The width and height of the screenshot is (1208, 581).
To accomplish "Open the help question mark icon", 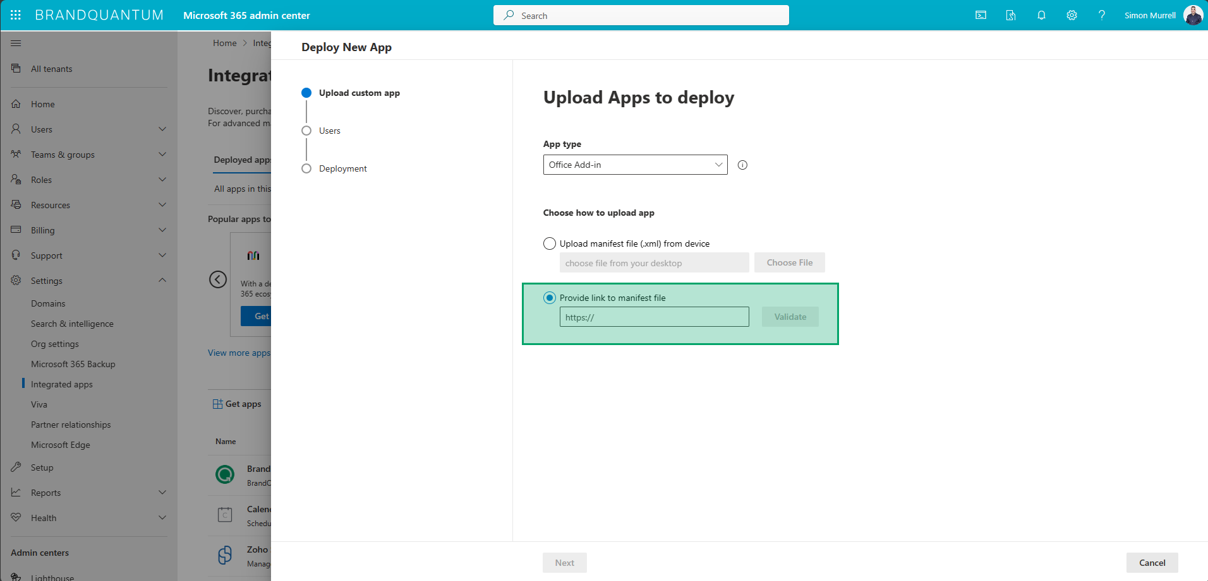I will 1102,15.
